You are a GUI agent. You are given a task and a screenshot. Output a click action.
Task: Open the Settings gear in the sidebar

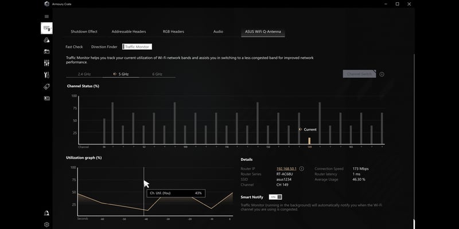tap(46, 224)
